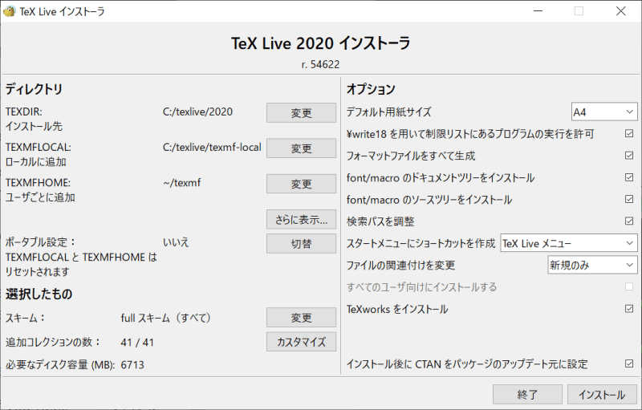Uncheck TeXworks をインストール checkbox
Image resolution: width=642 pixels, height=410 pixels.
click(629, 308)
